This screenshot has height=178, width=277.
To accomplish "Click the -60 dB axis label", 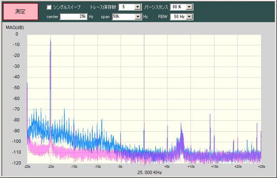I will 16,99.
